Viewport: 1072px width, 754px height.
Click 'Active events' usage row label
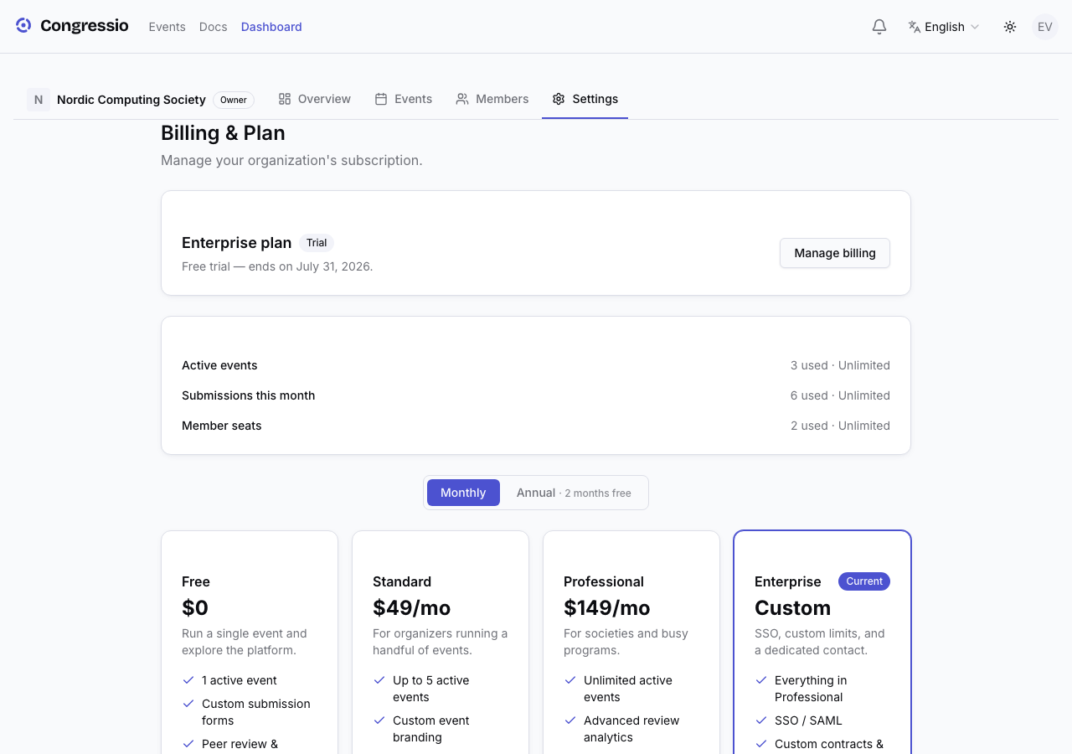pyautogui.click(x=219, y=365)
